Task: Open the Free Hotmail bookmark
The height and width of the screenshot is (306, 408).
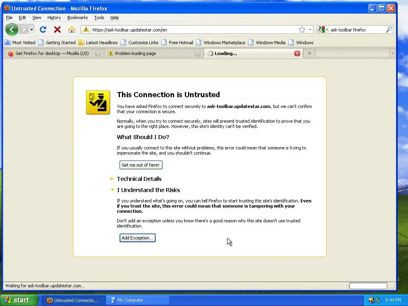Action: 177,42
